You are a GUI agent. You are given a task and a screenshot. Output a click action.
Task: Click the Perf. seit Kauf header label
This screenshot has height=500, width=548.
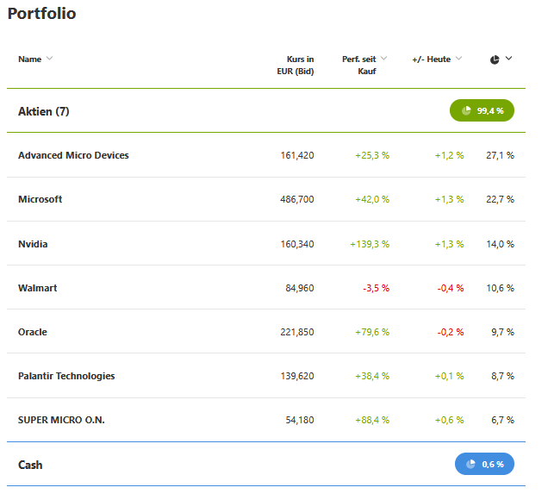(x=359, y=65)
